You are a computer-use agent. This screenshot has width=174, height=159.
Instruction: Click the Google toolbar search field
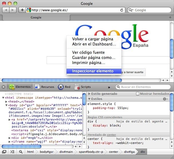[149, 10]
